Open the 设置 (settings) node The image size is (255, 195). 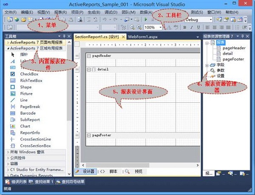pos(221,76)
